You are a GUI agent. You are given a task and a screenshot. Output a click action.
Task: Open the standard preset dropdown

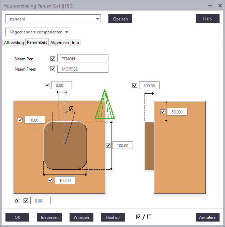(x=53, y=19)
